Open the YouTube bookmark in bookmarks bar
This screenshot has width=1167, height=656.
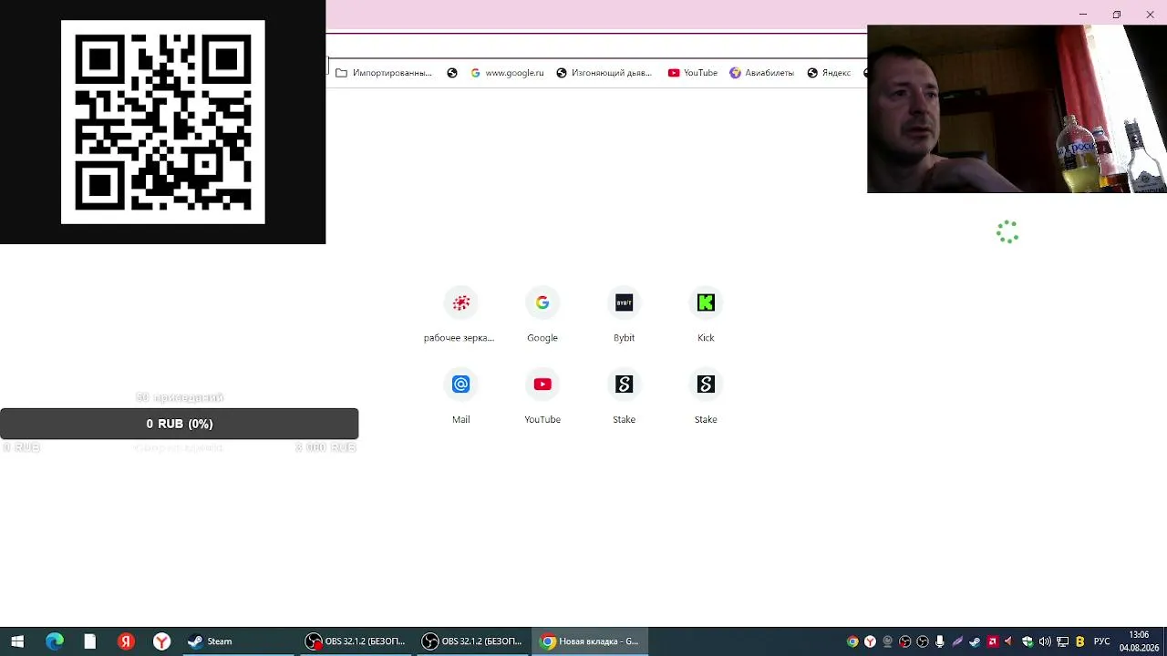pyautogui.click(x=693, y=73)
